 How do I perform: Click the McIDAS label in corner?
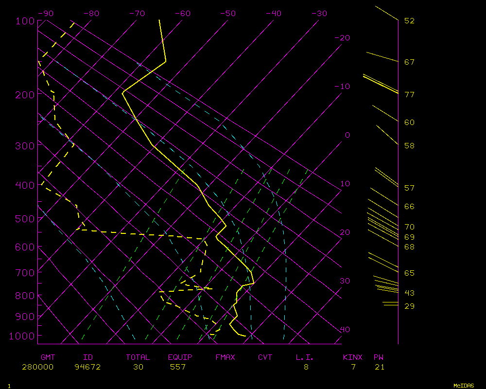click(463, 386)
